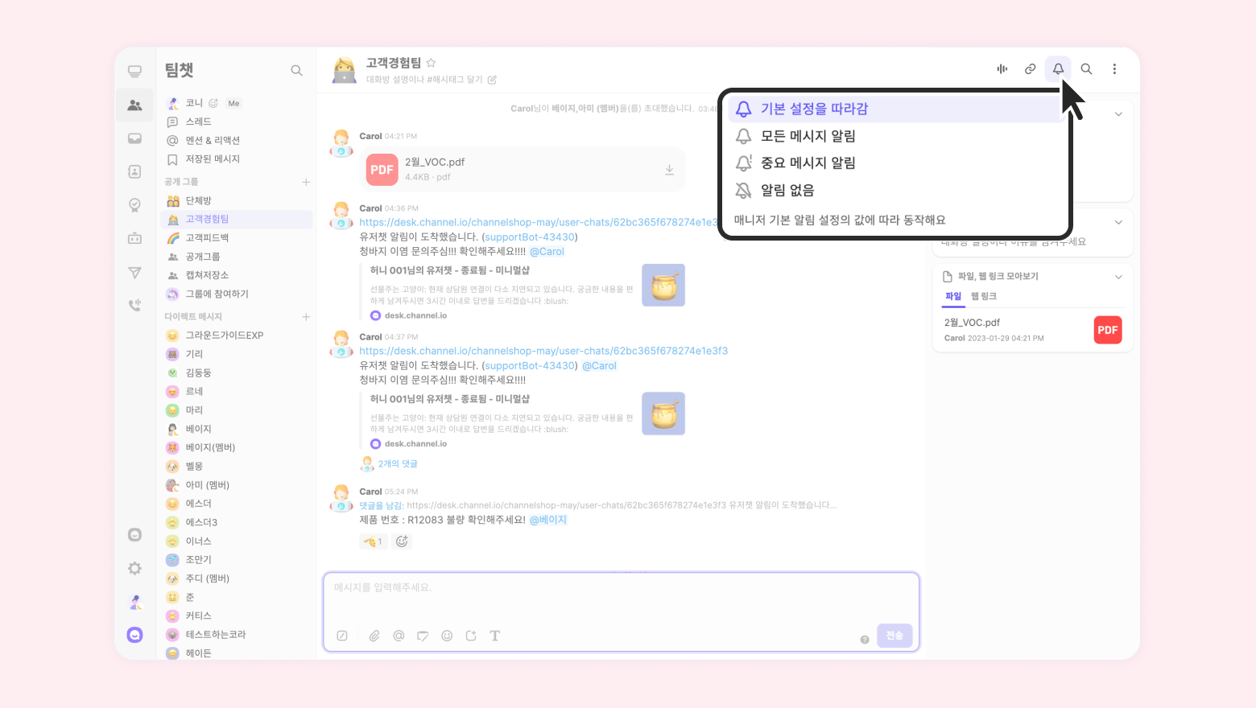Collapse the 파일, 웹 링크 모아보기 section

(x=1118, y=277)
